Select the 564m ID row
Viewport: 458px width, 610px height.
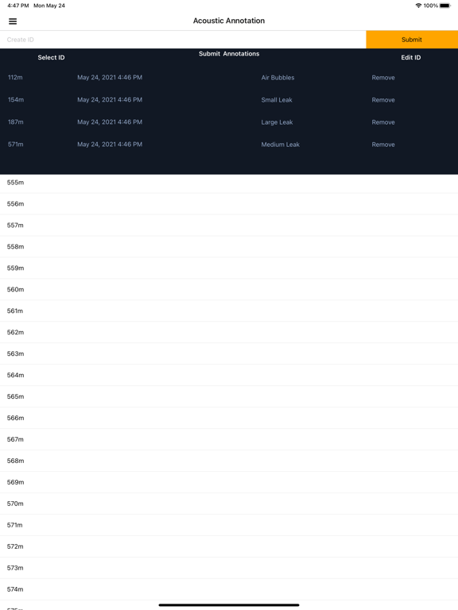[x=229, y=375]
